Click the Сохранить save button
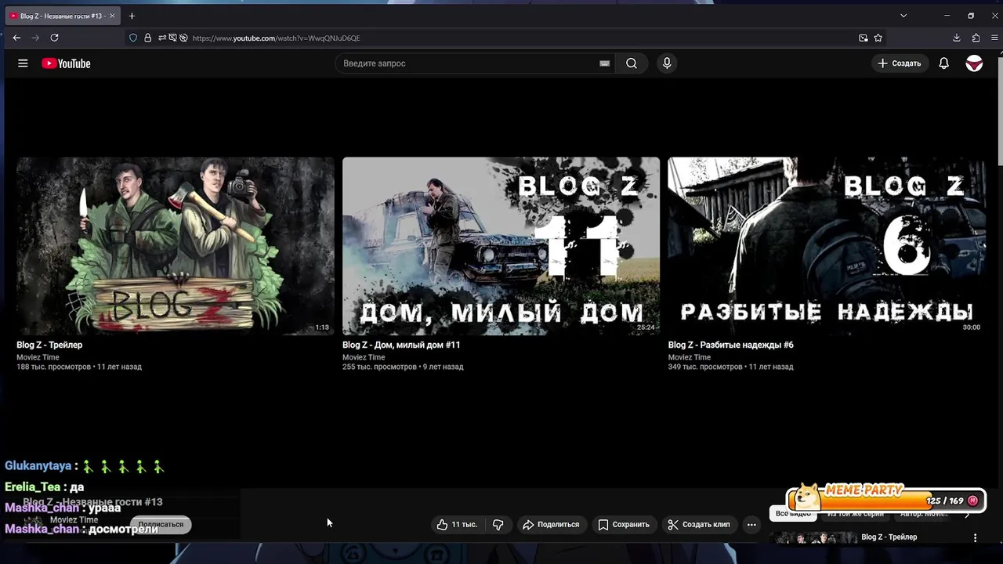 coord(624,525)
